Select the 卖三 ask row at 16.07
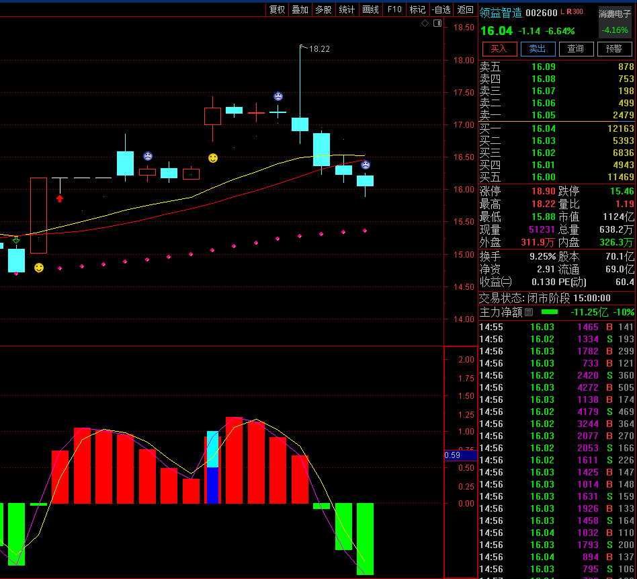Screen dimensions: 637x579 [556, 91]
